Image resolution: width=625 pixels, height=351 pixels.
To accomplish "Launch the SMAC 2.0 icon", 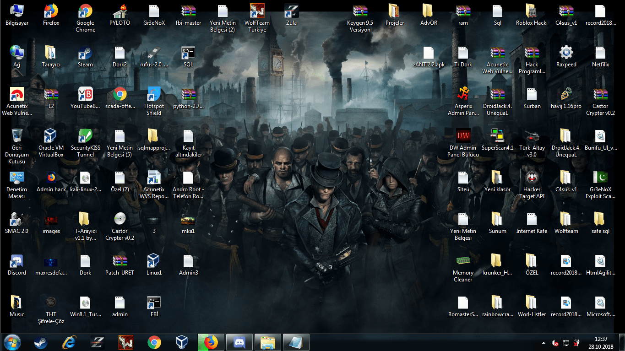I will [17, 223].
